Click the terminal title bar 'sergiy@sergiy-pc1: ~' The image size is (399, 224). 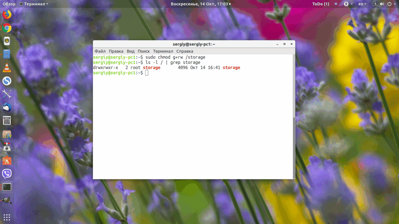[x=194, y=44]
